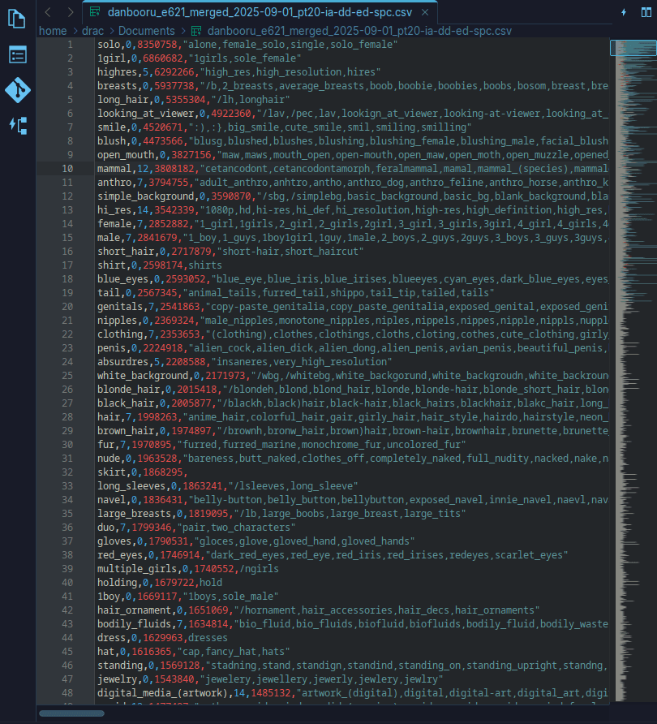Click 'tail' text on line 19
The height and width of the screenshot is (724, 657).
(x=109, y=293)
